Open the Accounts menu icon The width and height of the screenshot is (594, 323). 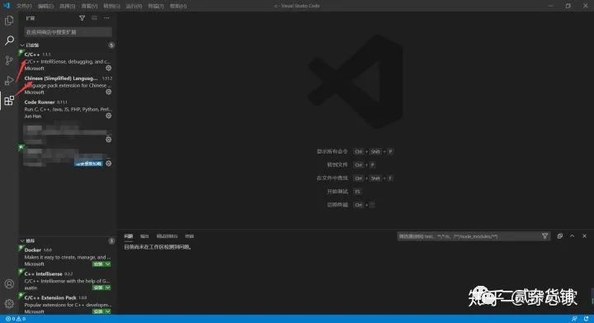tap(9, 284)
